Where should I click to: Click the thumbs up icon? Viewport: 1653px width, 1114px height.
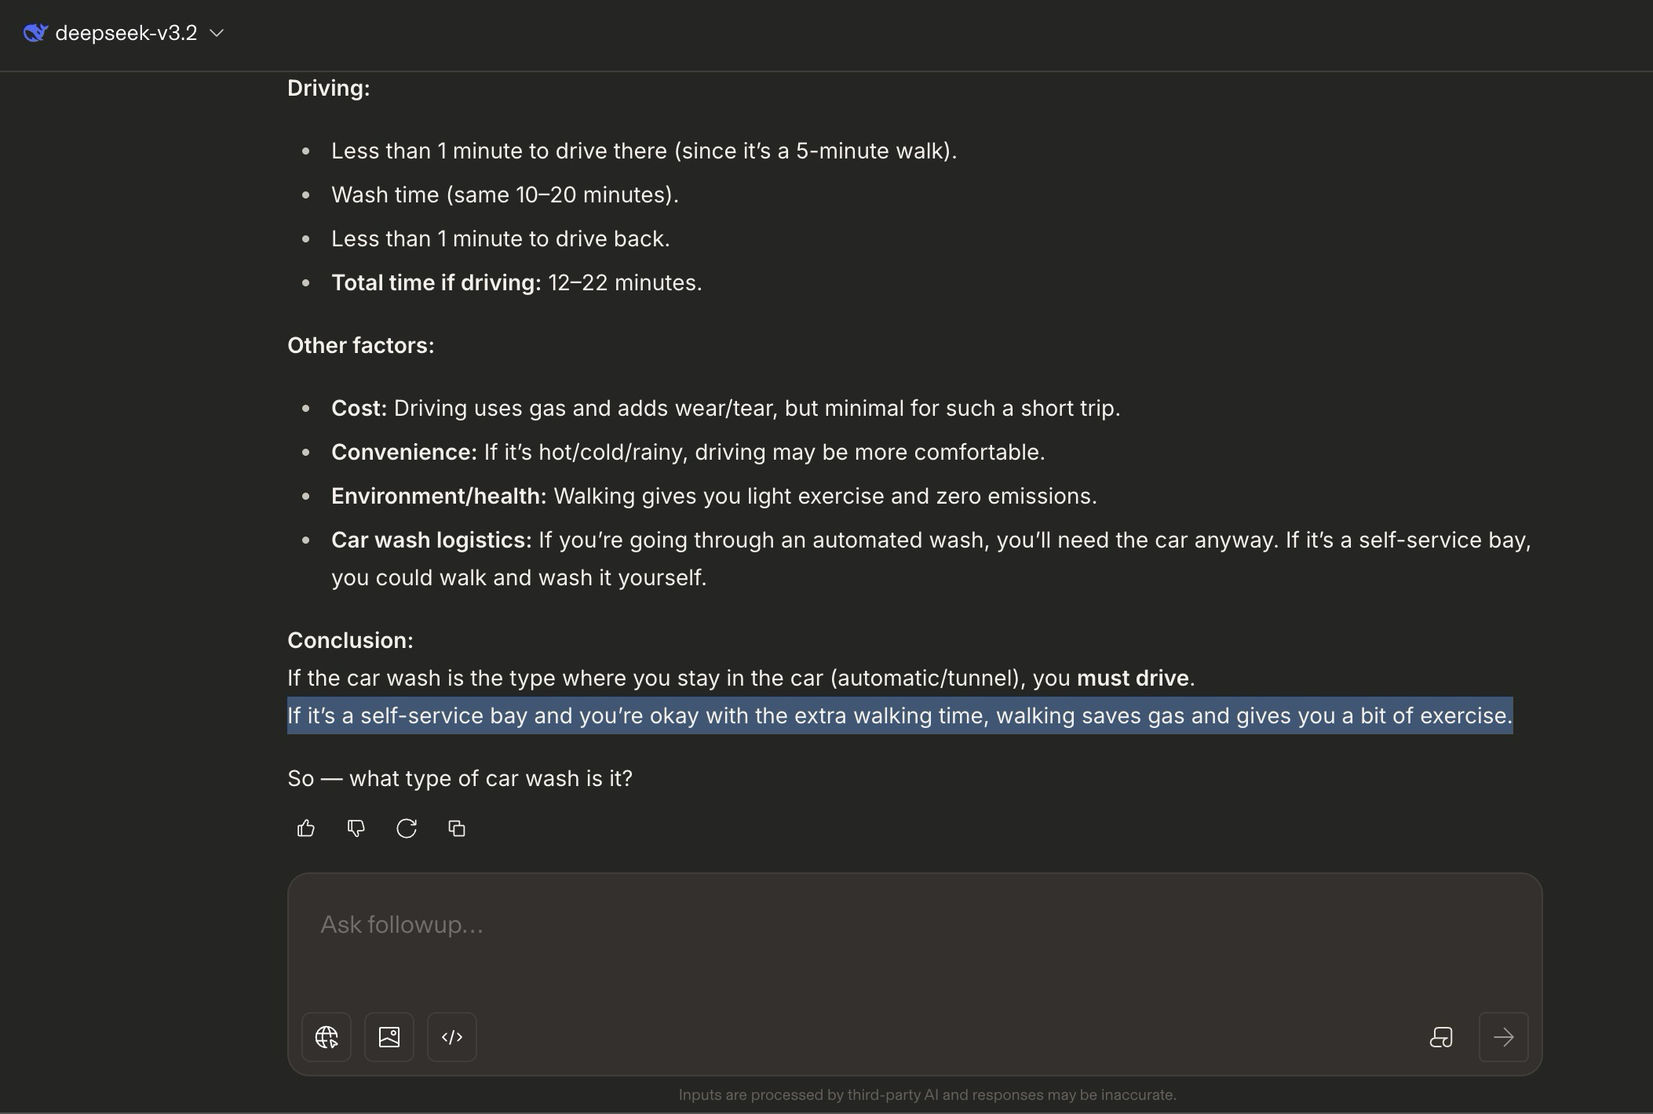pos(306,828)
